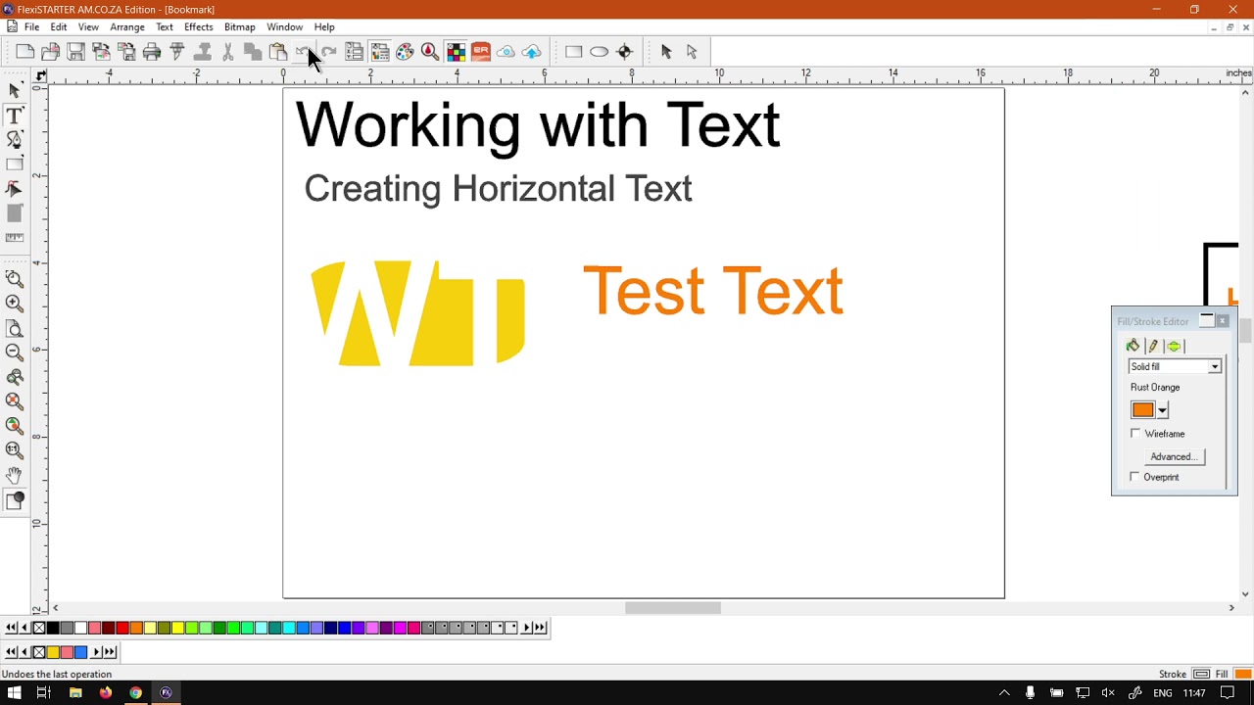
Task: Pick the white swatch in main palette
Action: [x=80, y=628]
